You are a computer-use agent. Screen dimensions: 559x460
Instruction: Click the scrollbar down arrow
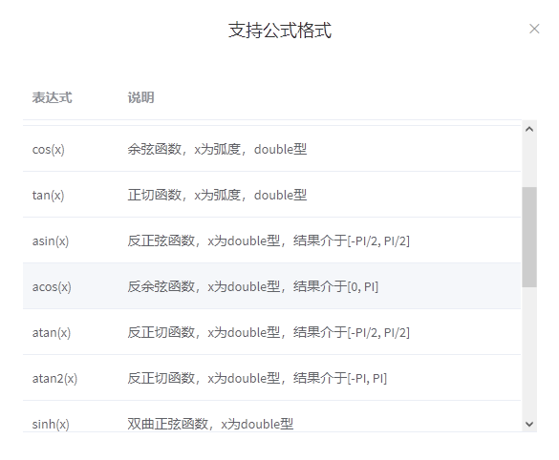coord(529,424)
